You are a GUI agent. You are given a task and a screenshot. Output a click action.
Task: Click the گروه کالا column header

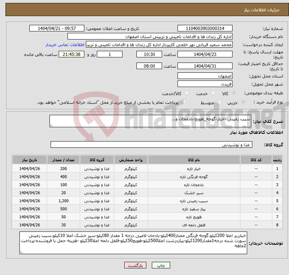tap(97, 160)
